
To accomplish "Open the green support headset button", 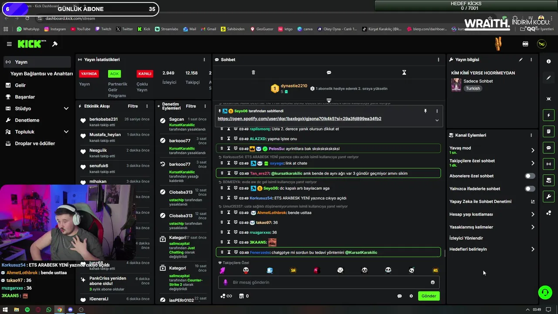I will [x=545, y=292].
